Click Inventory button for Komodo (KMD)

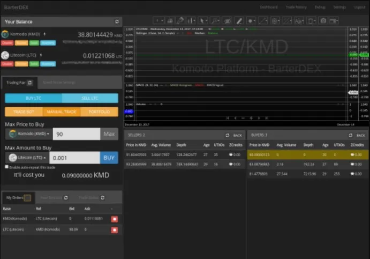tap(48, 43)
